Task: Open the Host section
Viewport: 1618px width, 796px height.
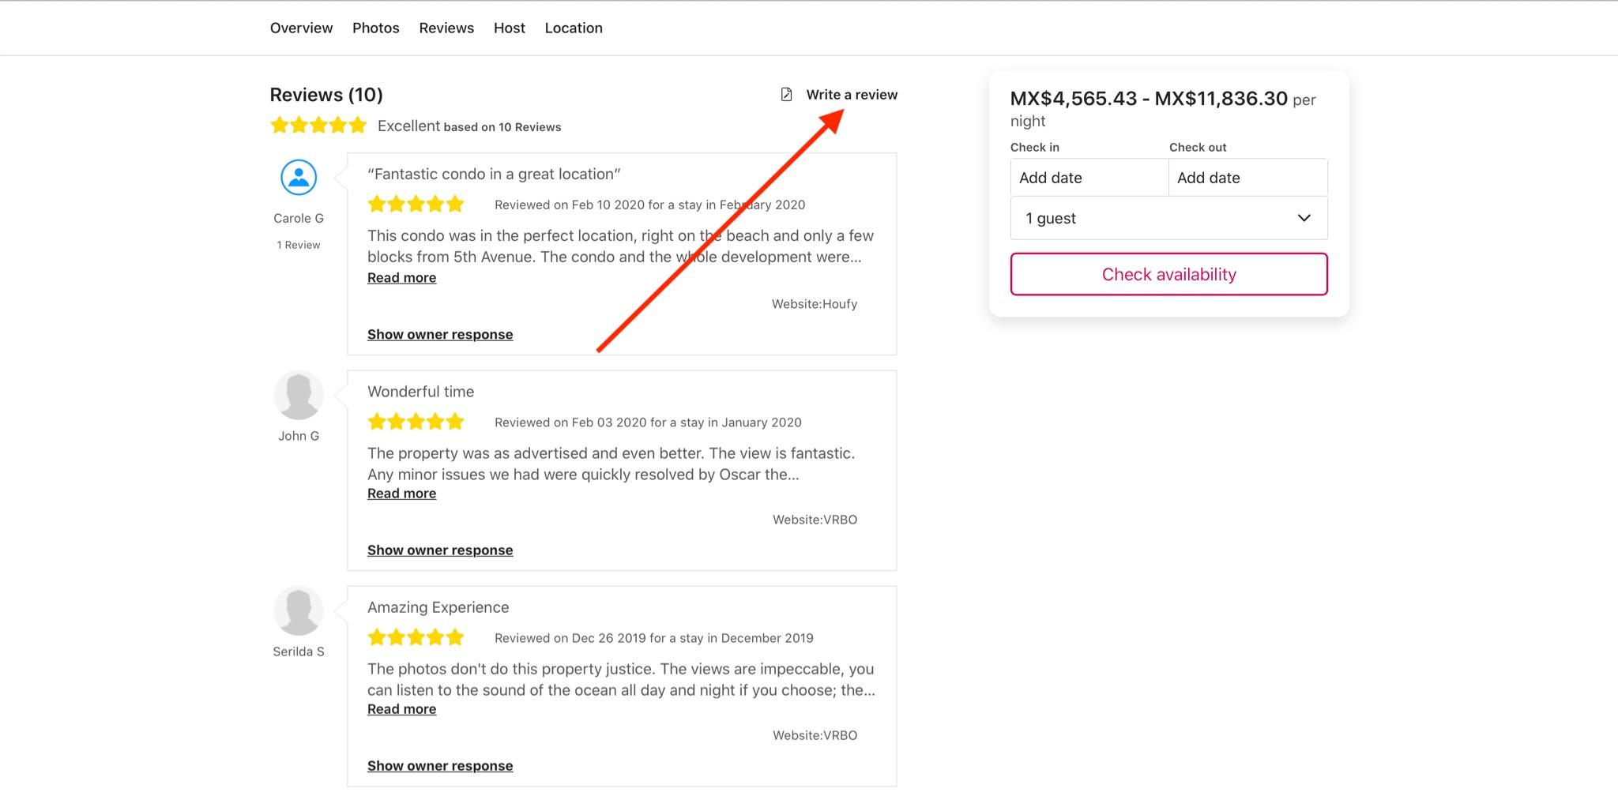Action: click(x=509, y=28)
